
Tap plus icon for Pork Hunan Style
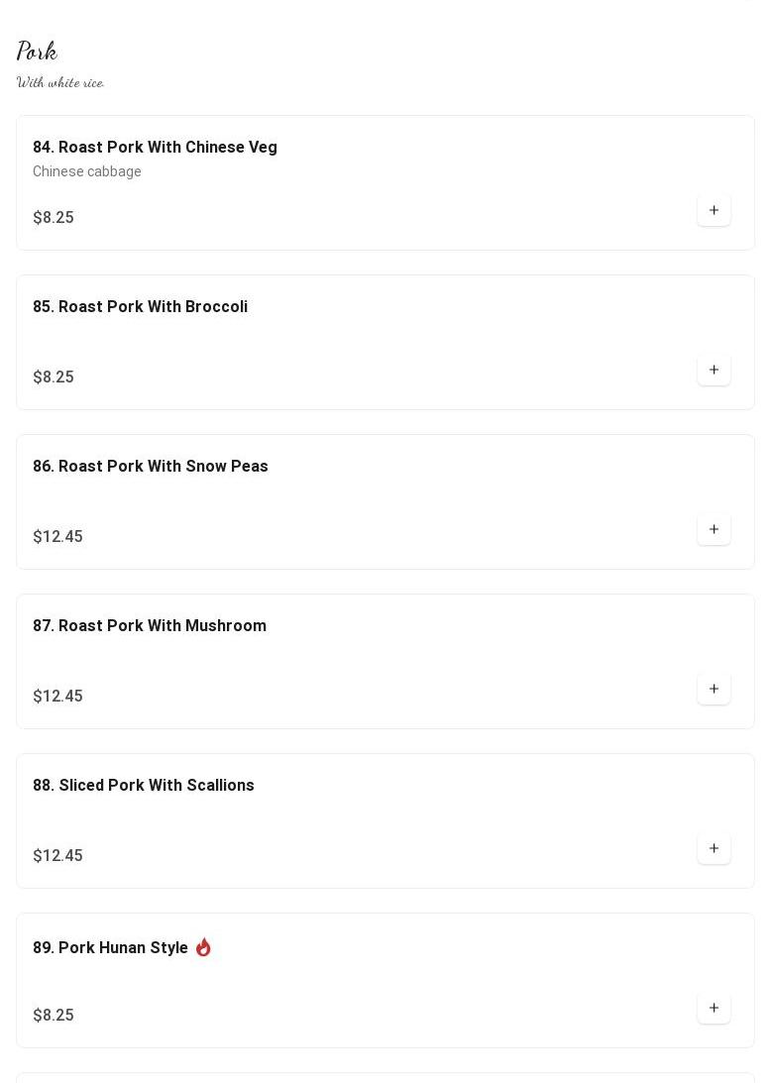(714, 1008)
